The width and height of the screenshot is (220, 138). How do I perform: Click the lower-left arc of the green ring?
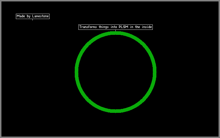click(88, 100)
